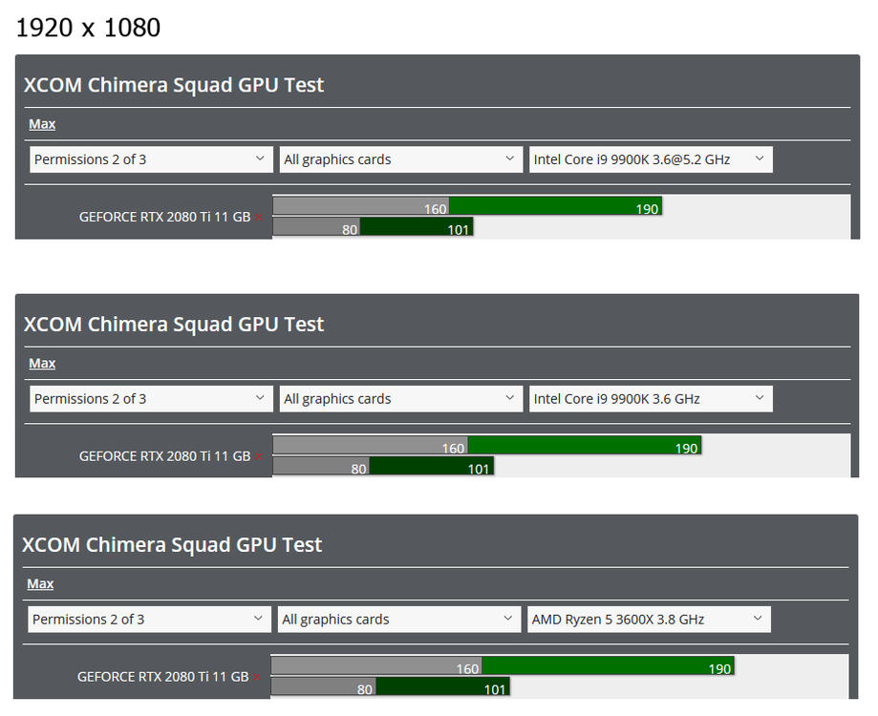The width and height of the screenshot is (878, 716).
Task: Remove RTX 2080 Ti red X in Ryzen panel
Action: [257, 678]
